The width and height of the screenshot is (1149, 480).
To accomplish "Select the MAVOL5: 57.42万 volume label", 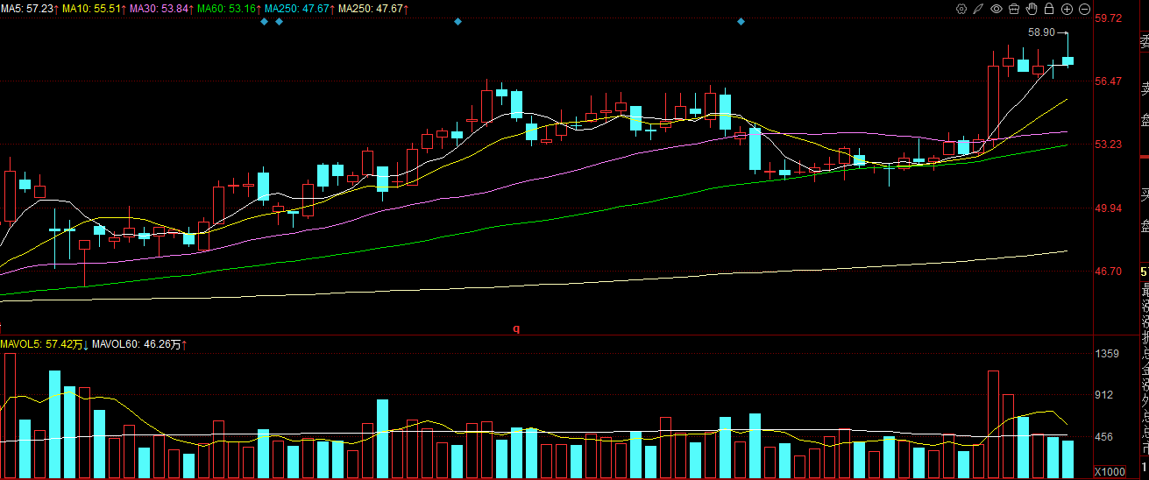I will [45, 345].
